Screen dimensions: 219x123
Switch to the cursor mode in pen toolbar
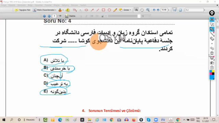tap(212, 24)
